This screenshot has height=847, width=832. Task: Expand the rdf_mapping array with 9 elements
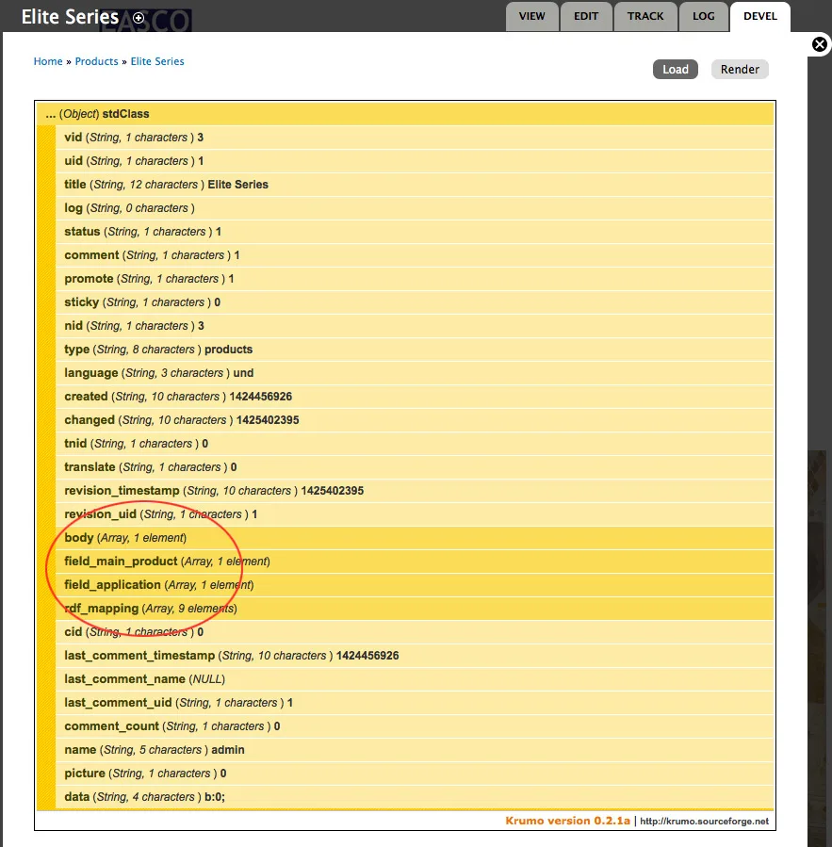[415, 609]
